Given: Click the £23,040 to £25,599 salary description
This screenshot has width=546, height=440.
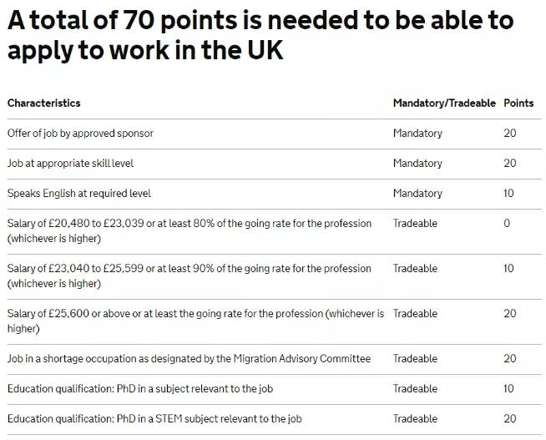Looking at the screenshot, I should [190, 276].
